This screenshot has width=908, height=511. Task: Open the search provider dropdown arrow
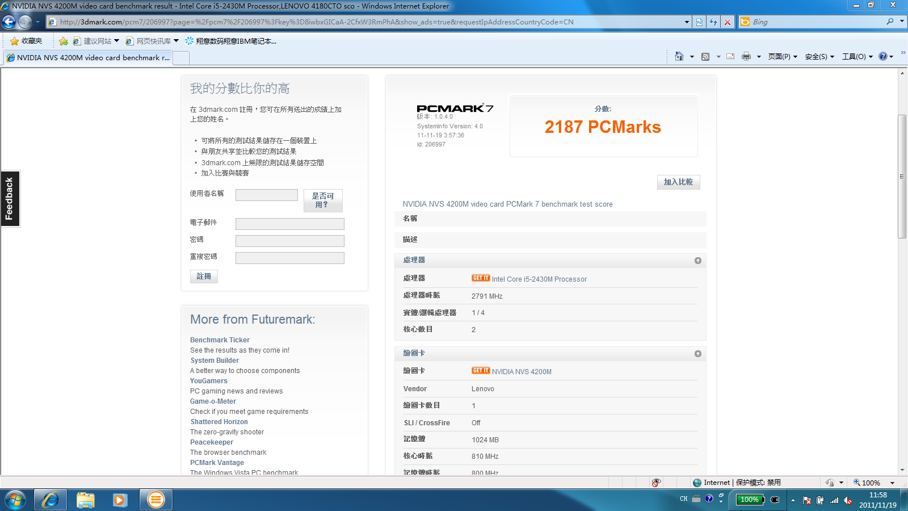click(x=902, y=22)
